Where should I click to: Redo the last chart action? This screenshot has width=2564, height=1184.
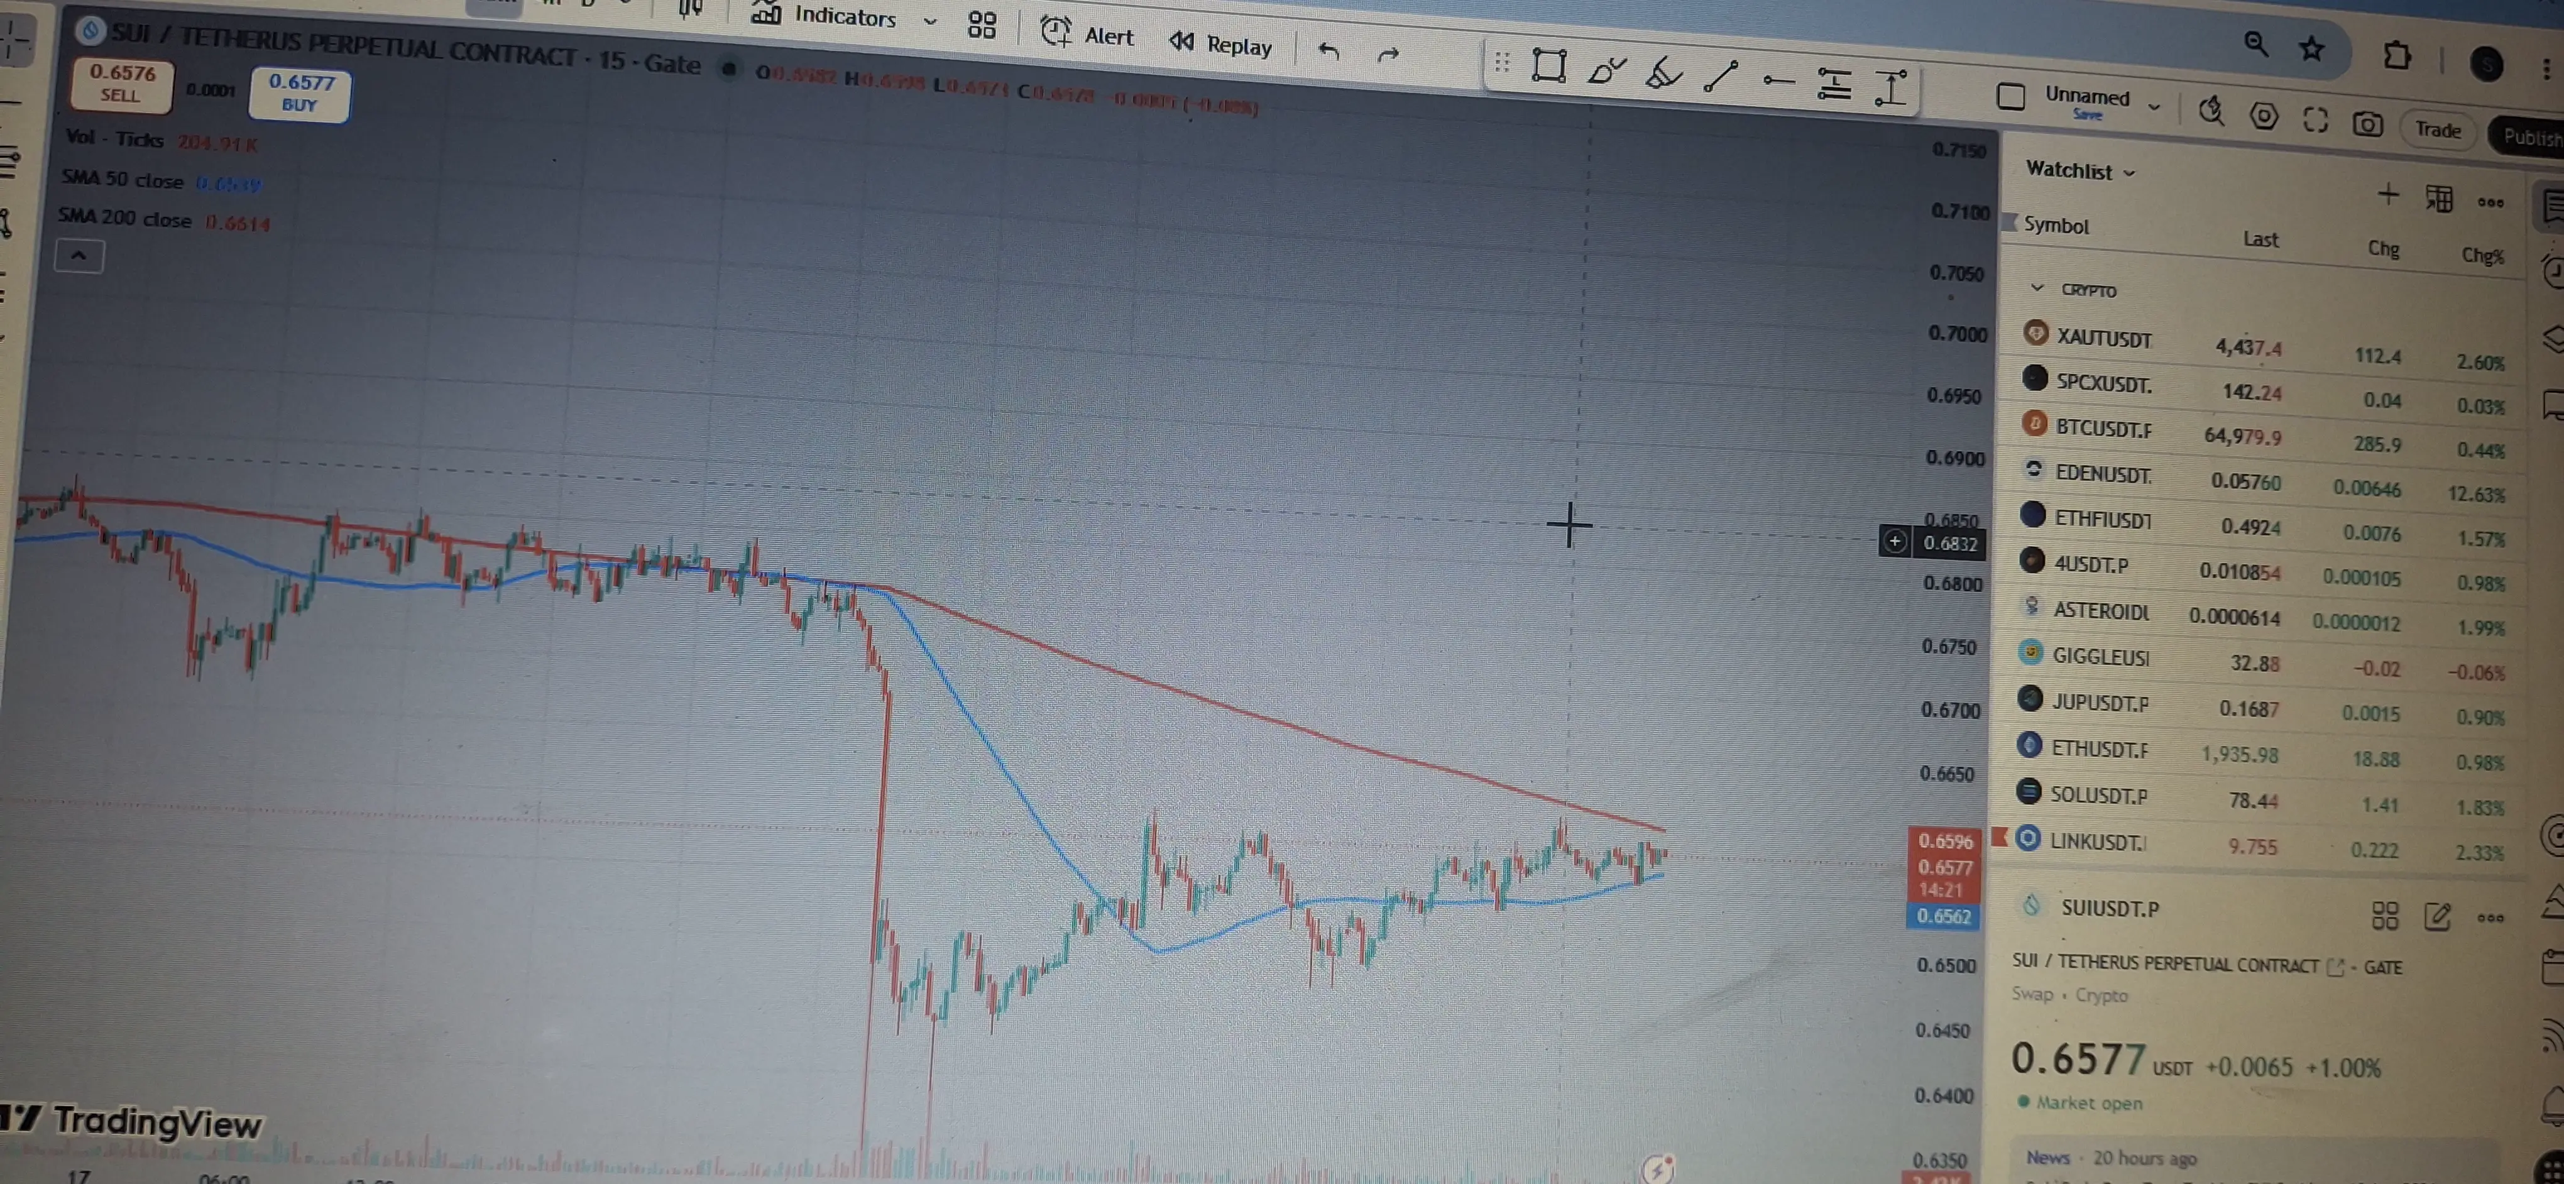(x=1388, y=53)
